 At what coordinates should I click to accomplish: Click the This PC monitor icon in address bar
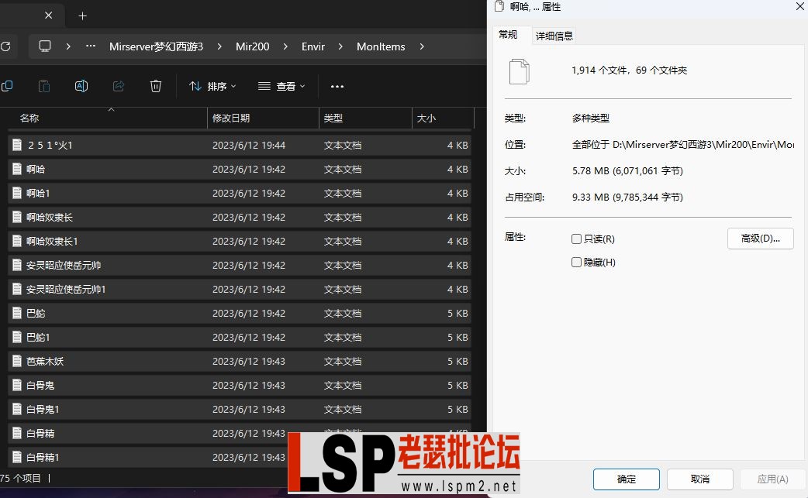point(45,46)
